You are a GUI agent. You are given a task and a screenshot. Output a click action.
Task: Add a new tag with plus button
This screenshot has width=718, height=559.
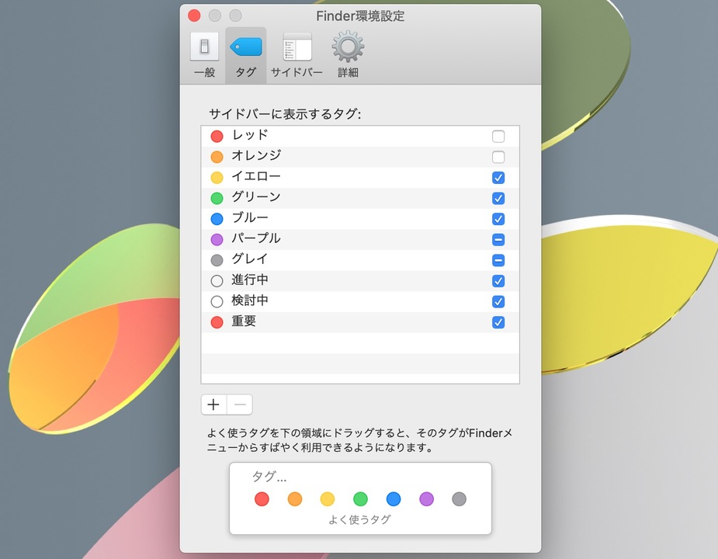(213, 404)
